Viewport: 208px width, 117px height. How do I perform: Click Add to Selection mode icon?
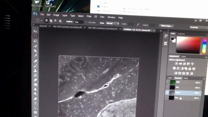point(51,21)
